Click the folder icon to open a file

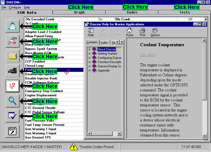click(x=12, y=56)
